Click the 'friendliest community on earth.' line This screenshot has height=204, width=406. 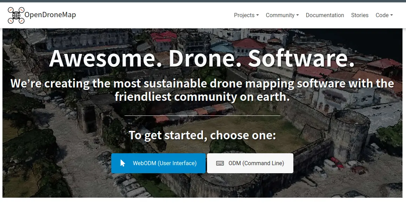click(x=202, y=97)
